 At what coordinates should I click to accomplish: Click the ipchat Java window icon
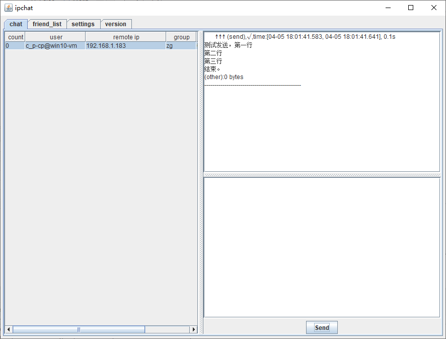(x=9, y=8)
